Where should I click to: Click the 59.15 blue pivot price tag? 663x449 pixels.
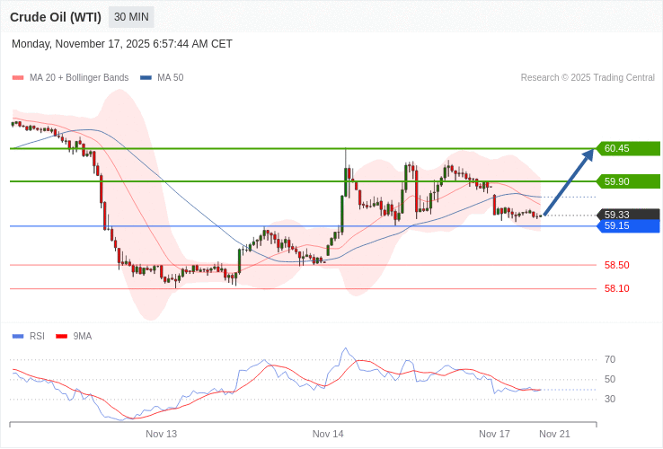(629, 226)
